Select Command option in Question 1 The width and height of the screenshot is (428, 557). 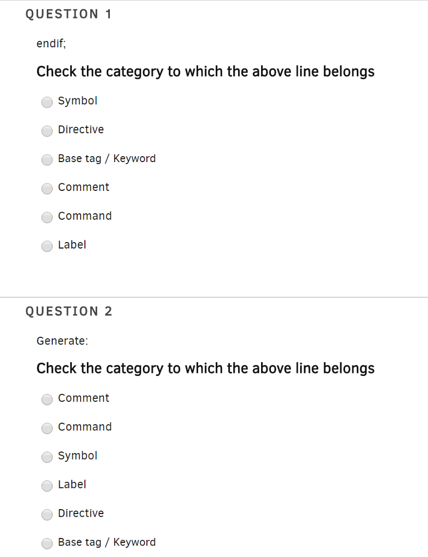[47, 218]
